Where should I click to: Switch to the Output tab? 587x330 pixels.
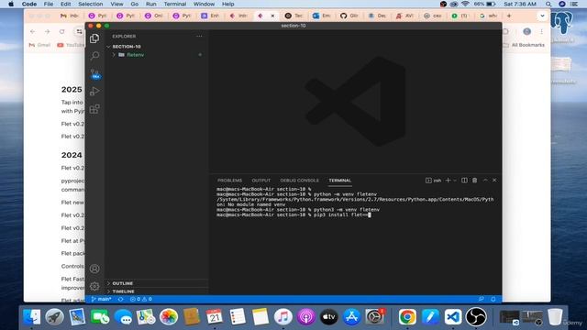click(260, 181)
